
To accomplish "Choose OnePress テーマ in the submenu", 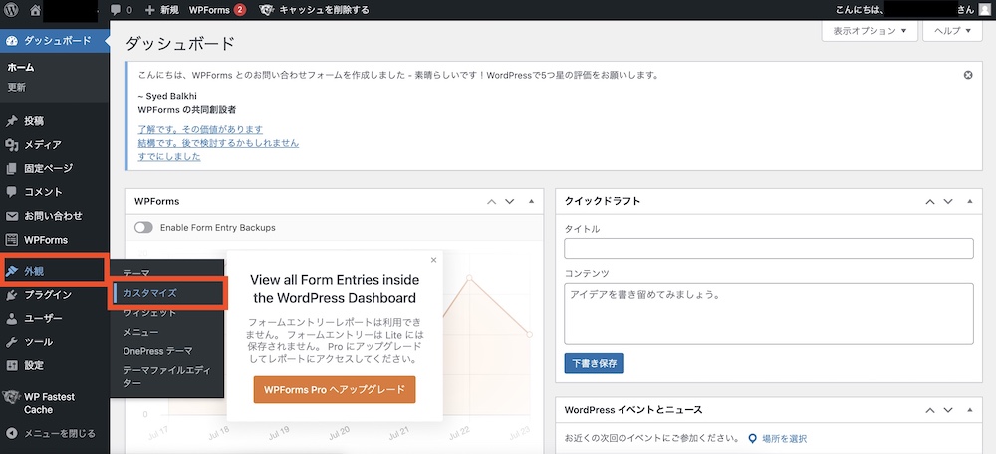I will pyautogui.click(x=157, y=351).
